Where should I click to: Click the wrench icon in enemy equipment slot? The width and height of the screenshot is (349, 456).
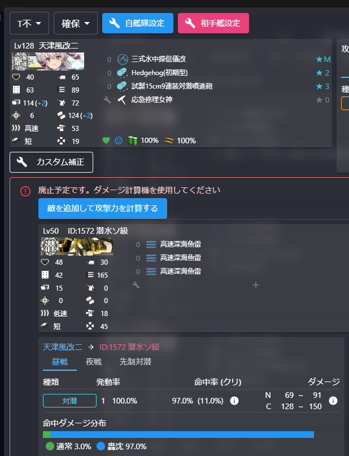[136, 285]
